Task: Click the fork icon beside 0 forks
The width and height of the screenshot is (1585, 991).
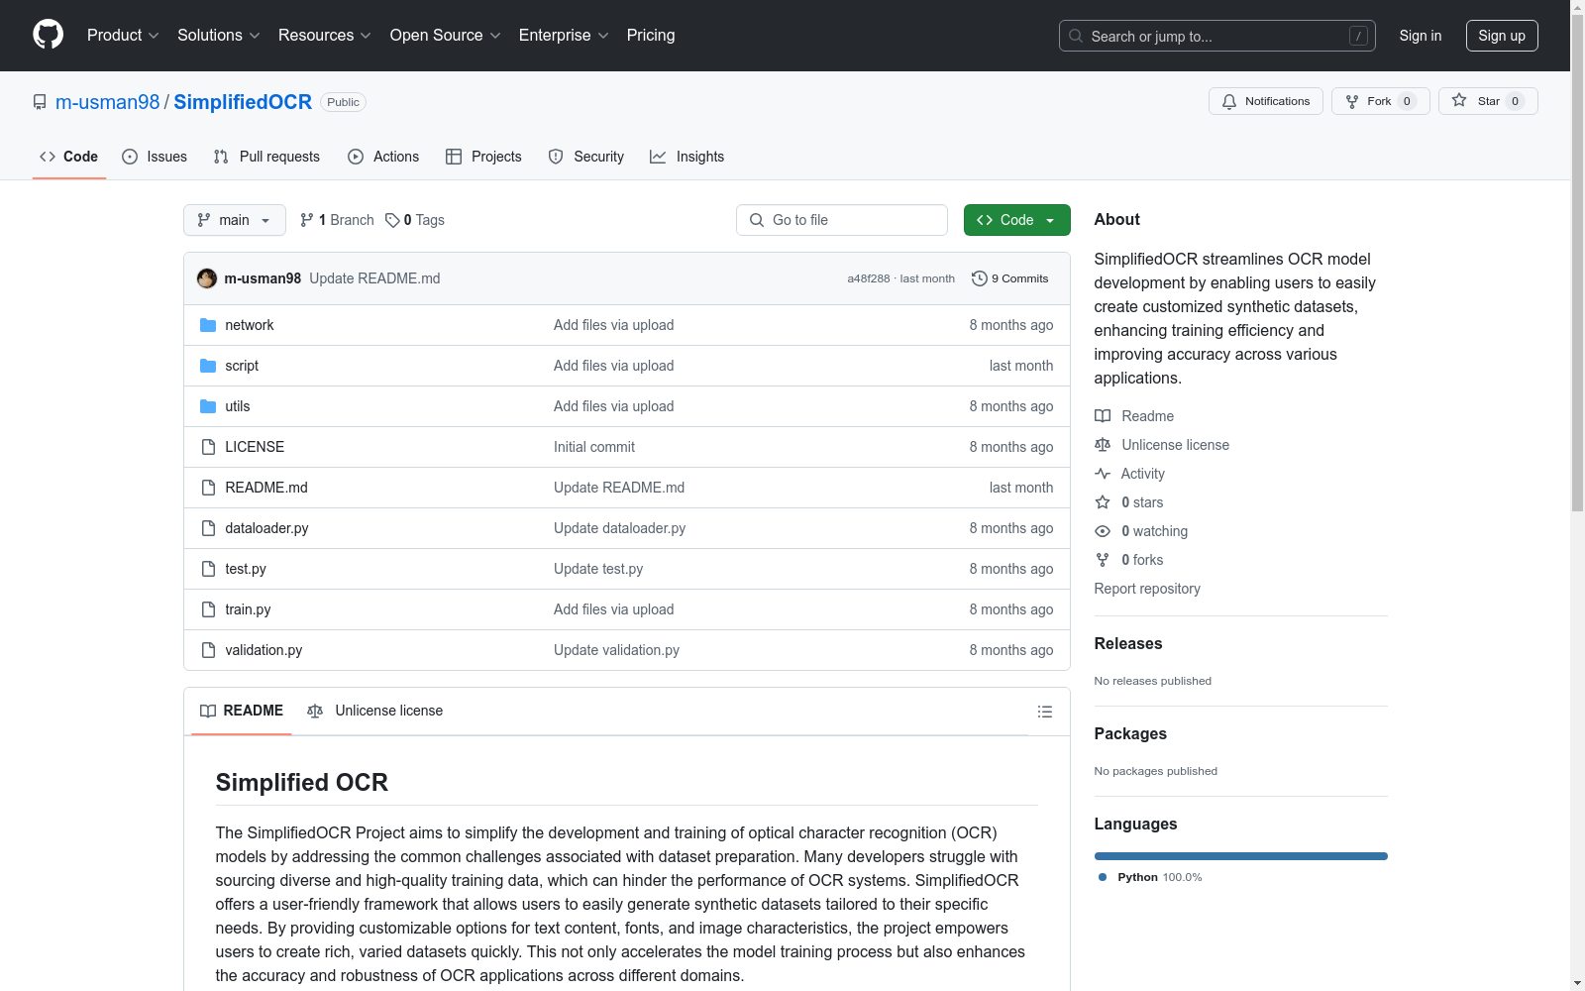Action: point(1103,560)
